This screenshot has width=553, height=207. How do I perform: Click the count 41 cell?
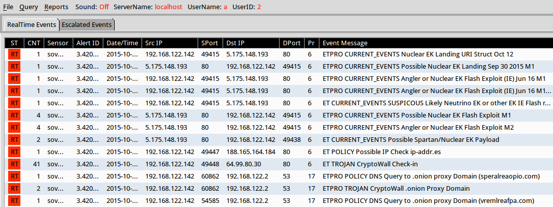pyautogui.click(x=36, y=164)
